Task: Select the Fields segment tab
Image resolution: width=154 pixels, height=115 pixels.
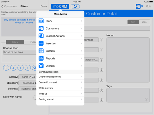Action: pos(30,42)
